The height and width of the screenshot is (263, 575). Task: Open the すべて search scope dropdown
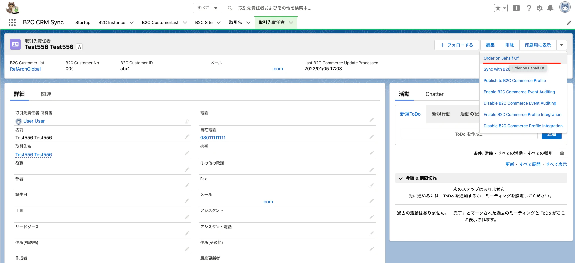pyautogui.click(x=207, y=8)
